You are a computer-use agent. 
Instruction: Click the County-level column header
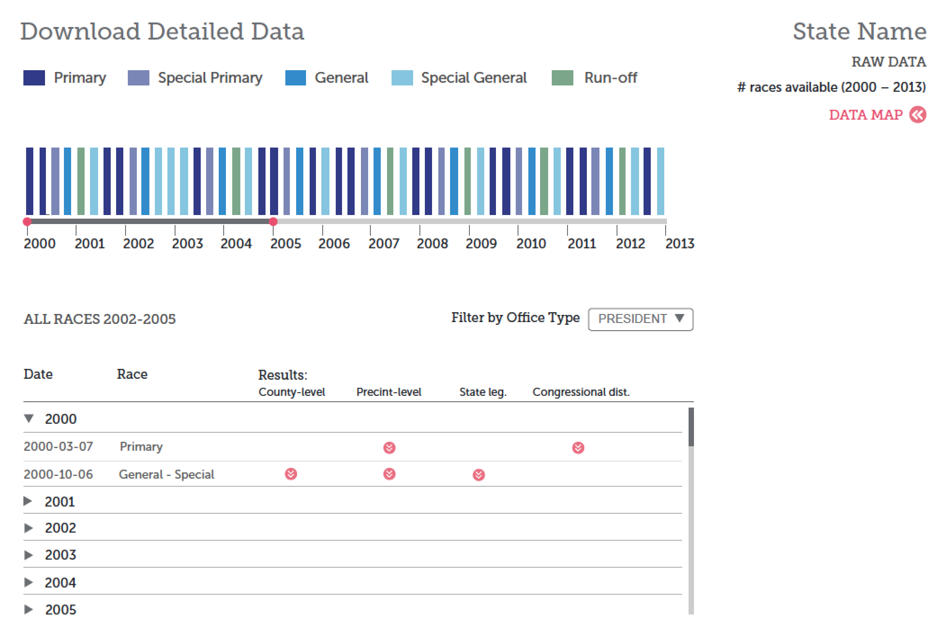[292, 392]
